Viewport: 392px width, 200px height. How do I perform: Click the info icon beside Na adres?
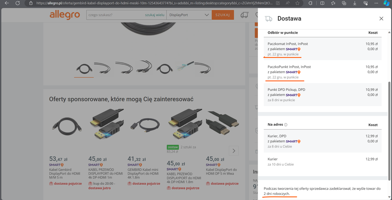[x=286, y=125]
